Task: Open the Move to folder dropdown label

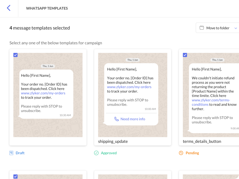Action: pyautogui.click(x=218, y=28)
